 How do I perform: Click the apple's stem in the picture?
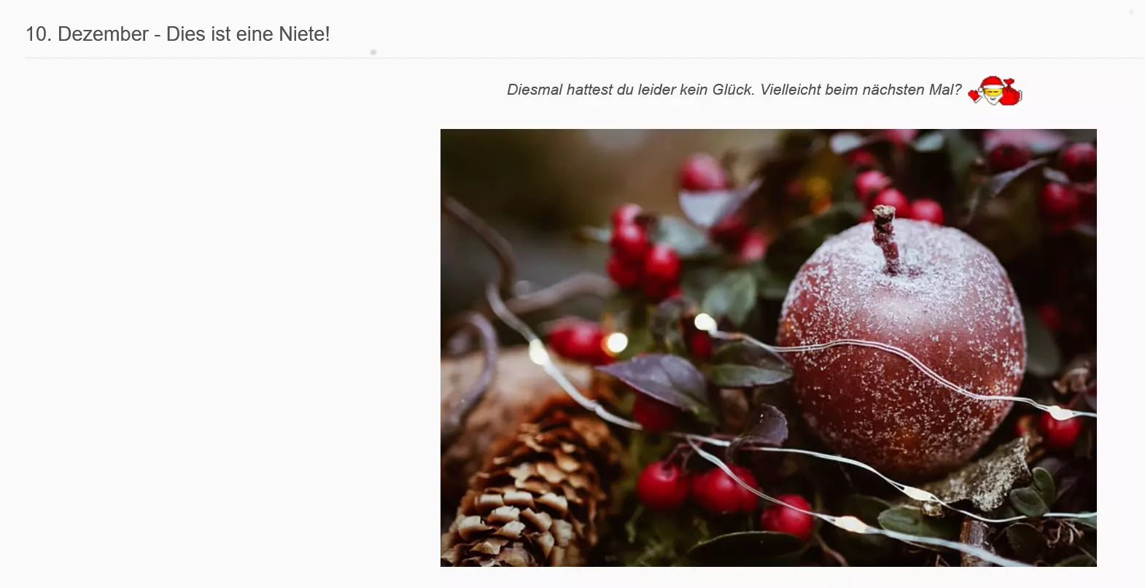pos(888,237)
